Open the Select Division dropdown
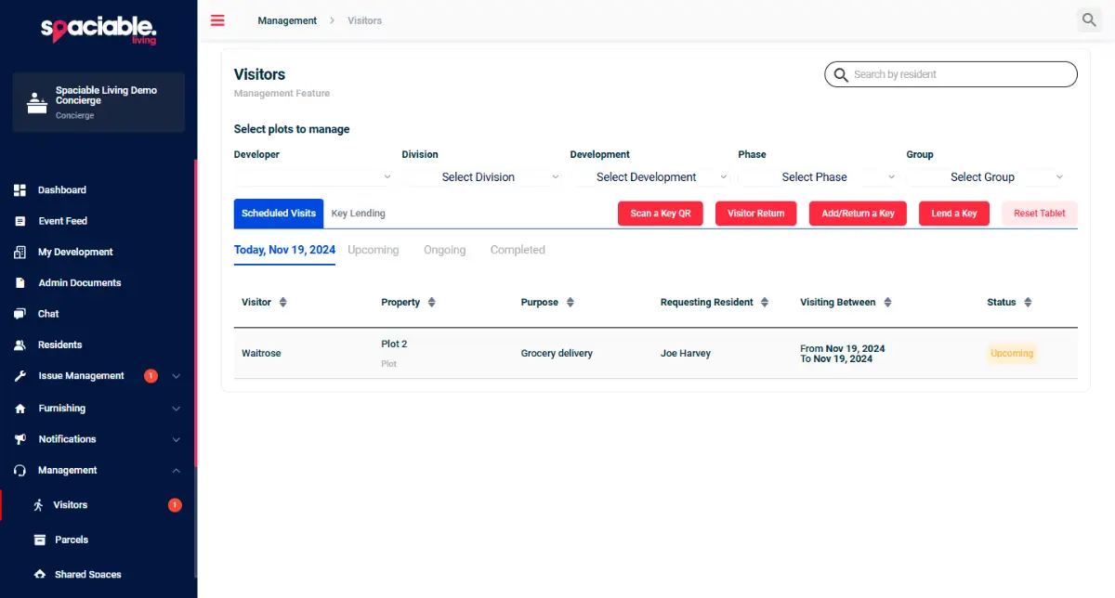Viewport: 1115px width, 598px height. (482, 177)
